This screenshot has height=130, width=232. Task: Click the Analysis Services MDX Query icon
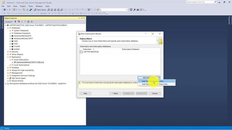tap(52, 10)
